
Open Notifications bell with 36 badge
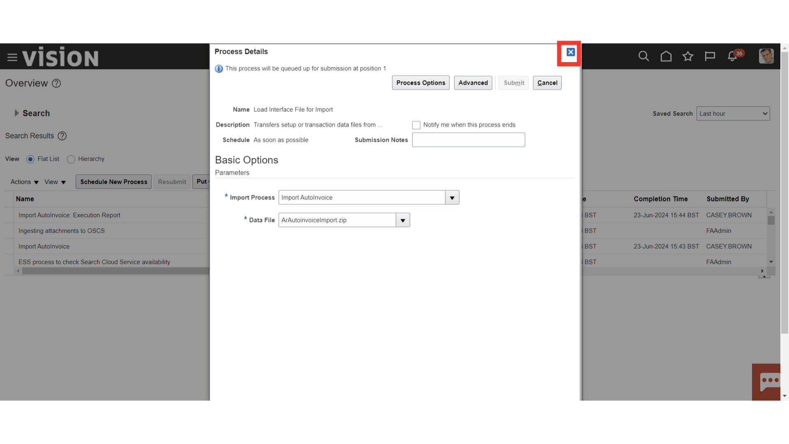[x=735, y=55]
